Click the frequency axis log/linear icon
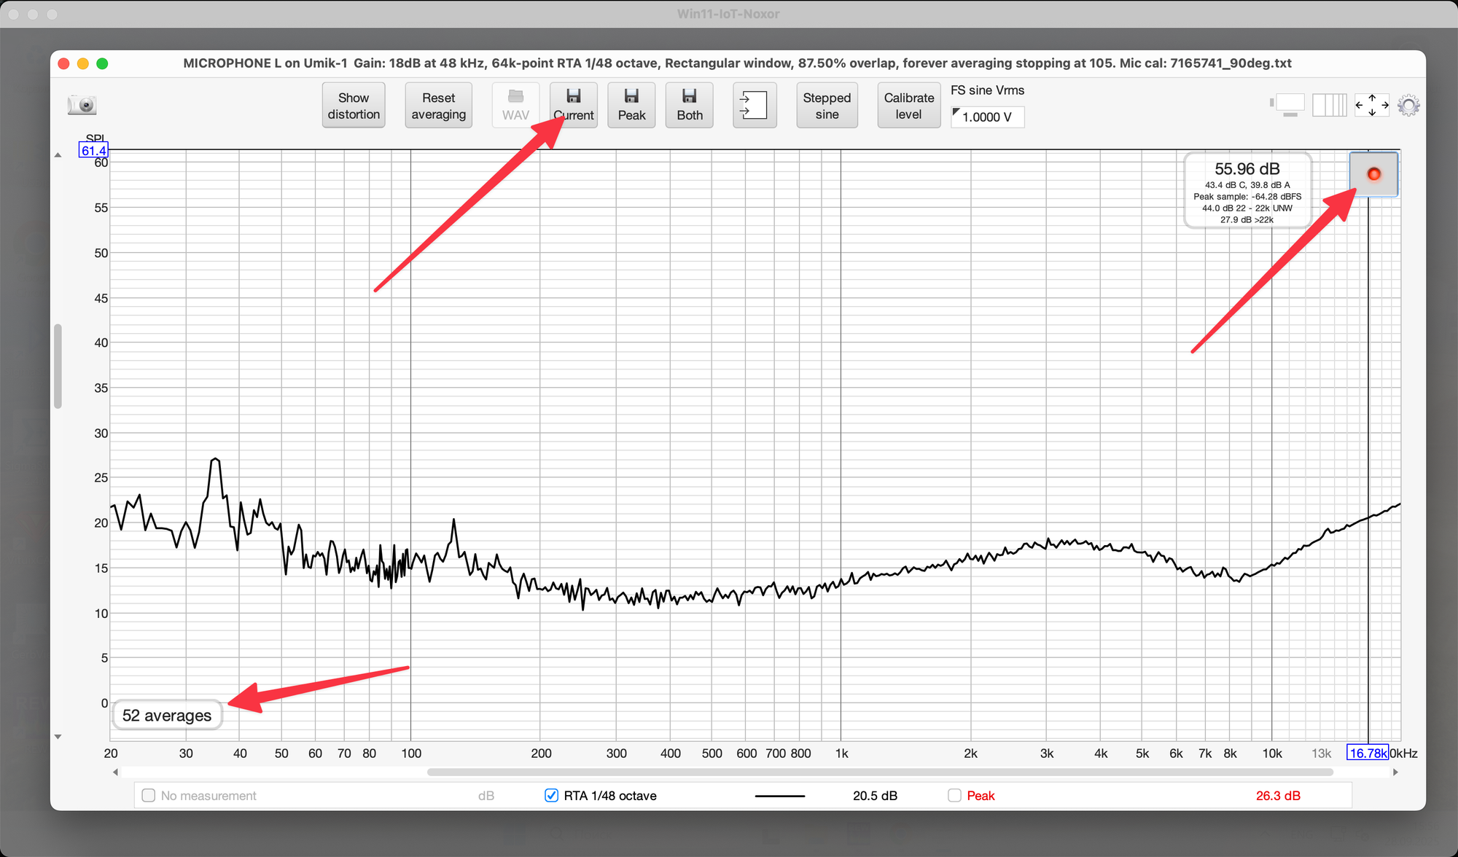The height and width of the screenshot is (857, 1458). (x=1329, y=105)
